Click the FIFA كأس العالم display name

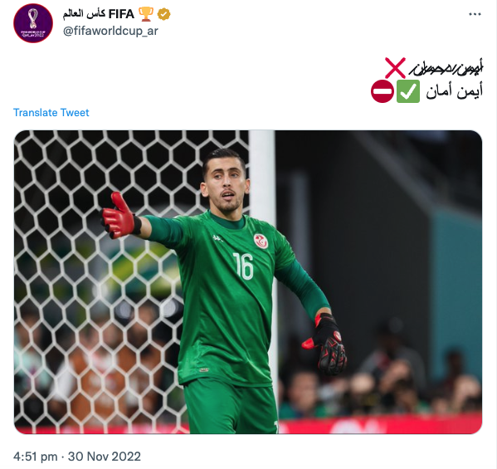[99, 14]
